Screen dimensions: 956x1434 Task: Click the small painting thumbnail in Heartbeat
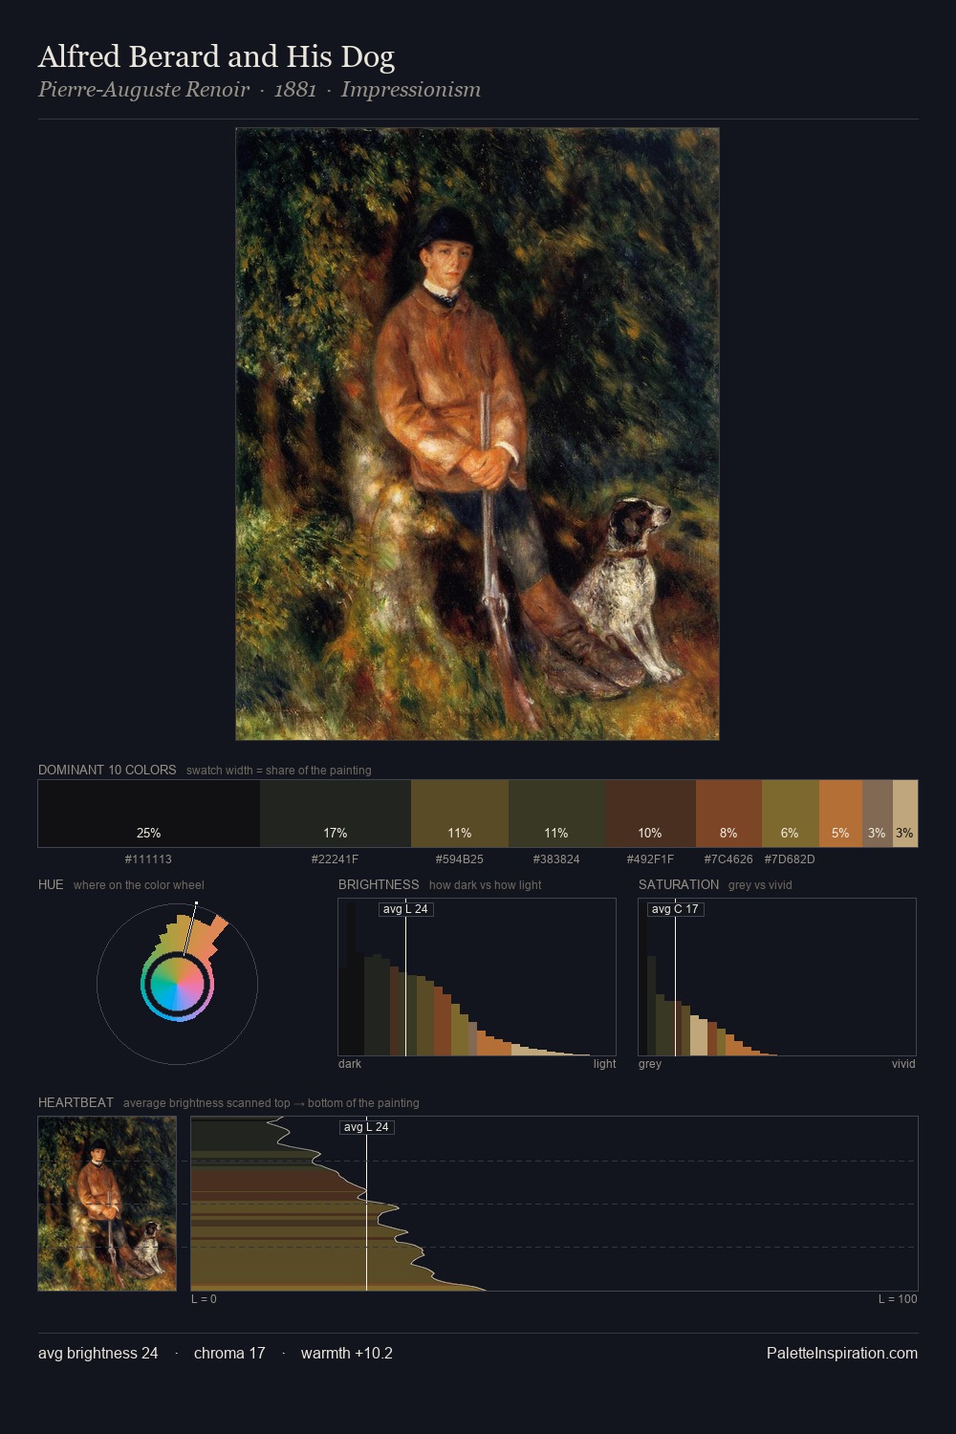tap(107, 1204)
